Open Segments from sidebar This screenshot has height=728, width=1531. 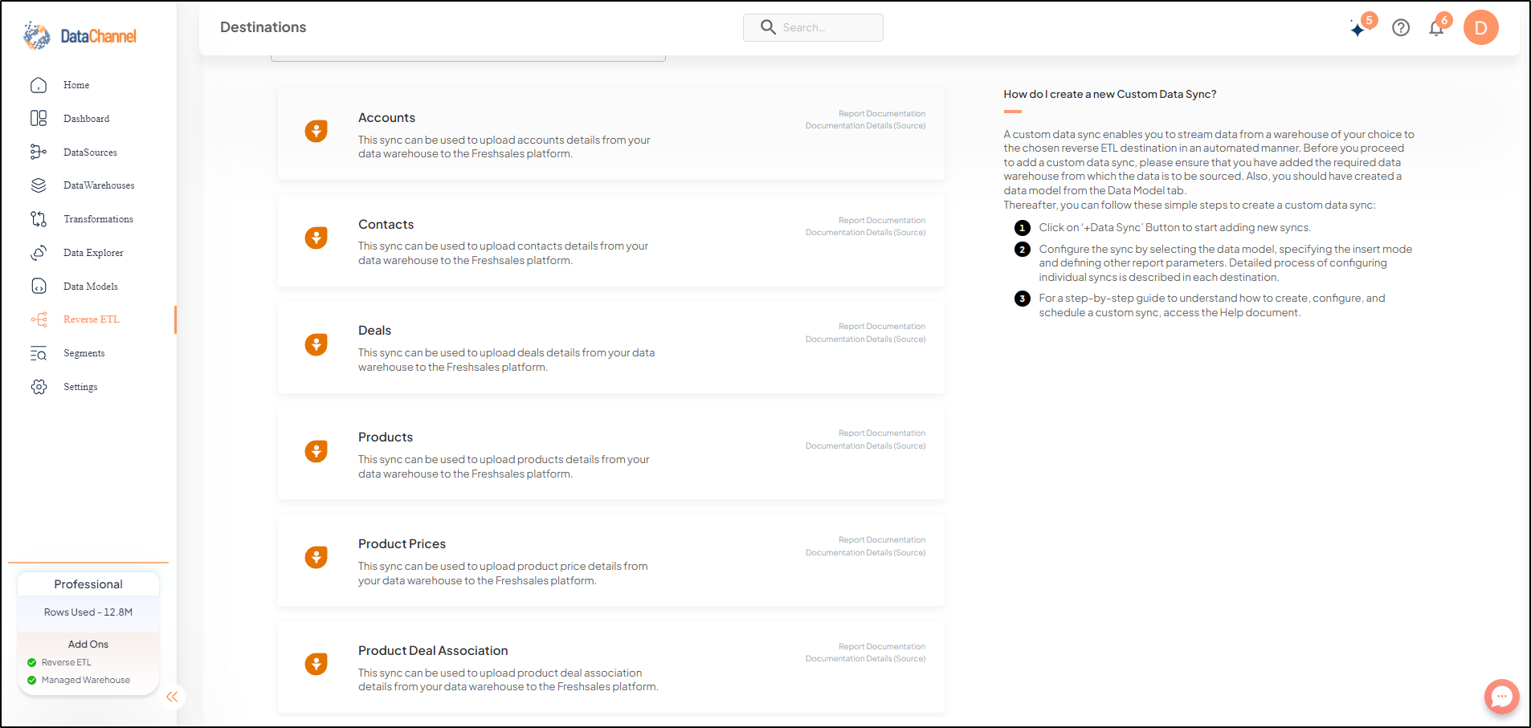point(84,353)
